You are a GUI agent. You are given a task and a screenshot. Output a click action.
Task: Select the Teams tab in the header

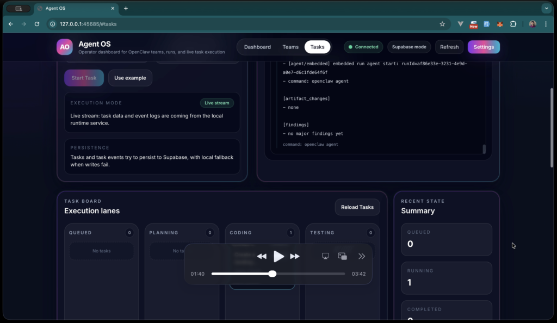pyautogui.click(x=290, y=47)
